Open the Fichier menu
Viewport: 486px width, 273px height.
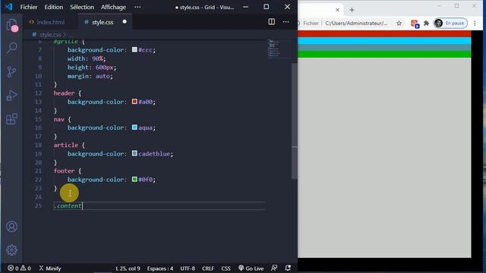(29, 7)
